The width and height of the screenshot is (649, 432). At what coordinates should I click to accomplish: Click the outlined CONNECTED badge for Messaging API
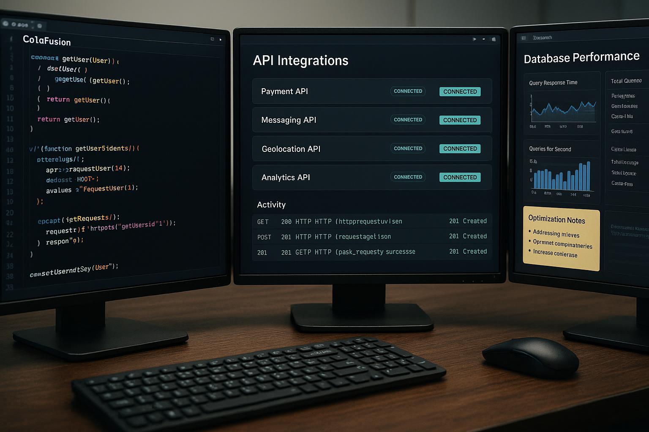point(408,120)
